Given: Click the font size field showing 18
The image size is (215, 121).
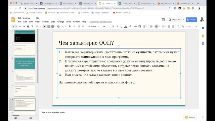Looking at the screenshot, I should (104, 27).
